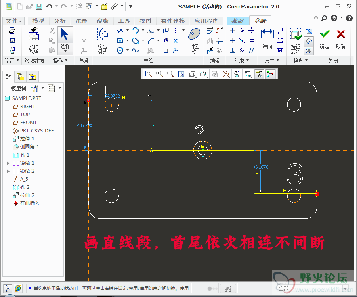The height and width of the screenshot is (297, 357).
Task: Cancel sketch with red X button
Action: [341, 39]
